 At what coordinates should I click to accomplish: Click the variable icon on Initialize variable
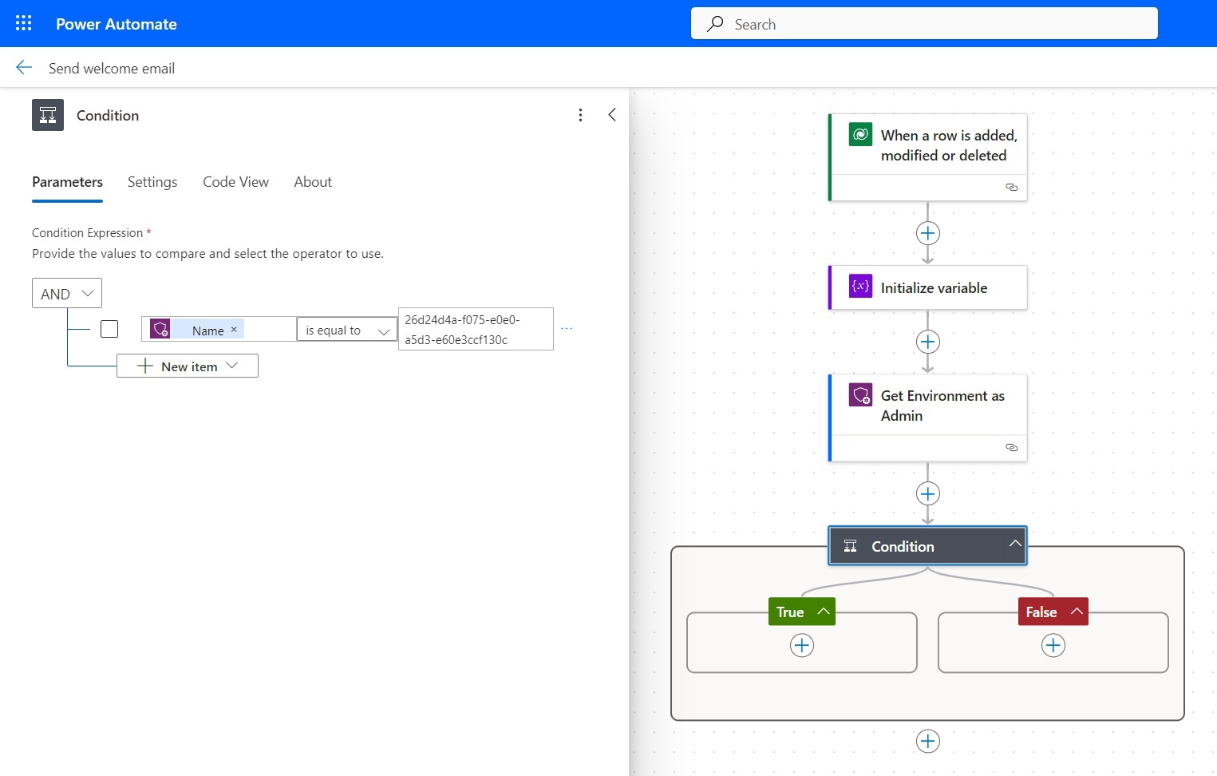click(x=860, y=286)
